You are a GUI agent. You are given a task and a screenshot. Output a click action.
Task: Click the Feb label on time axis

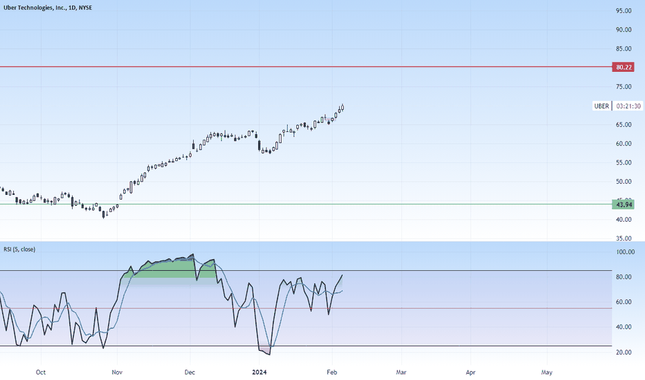click(332, 372)
